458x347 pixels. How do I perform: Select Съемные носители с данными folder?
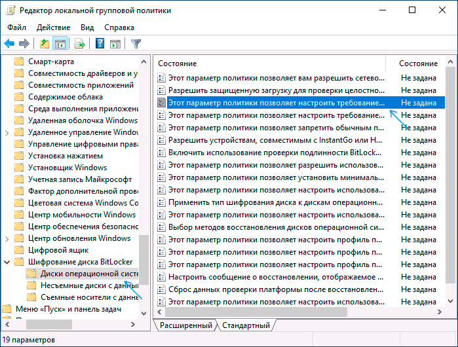83,297
